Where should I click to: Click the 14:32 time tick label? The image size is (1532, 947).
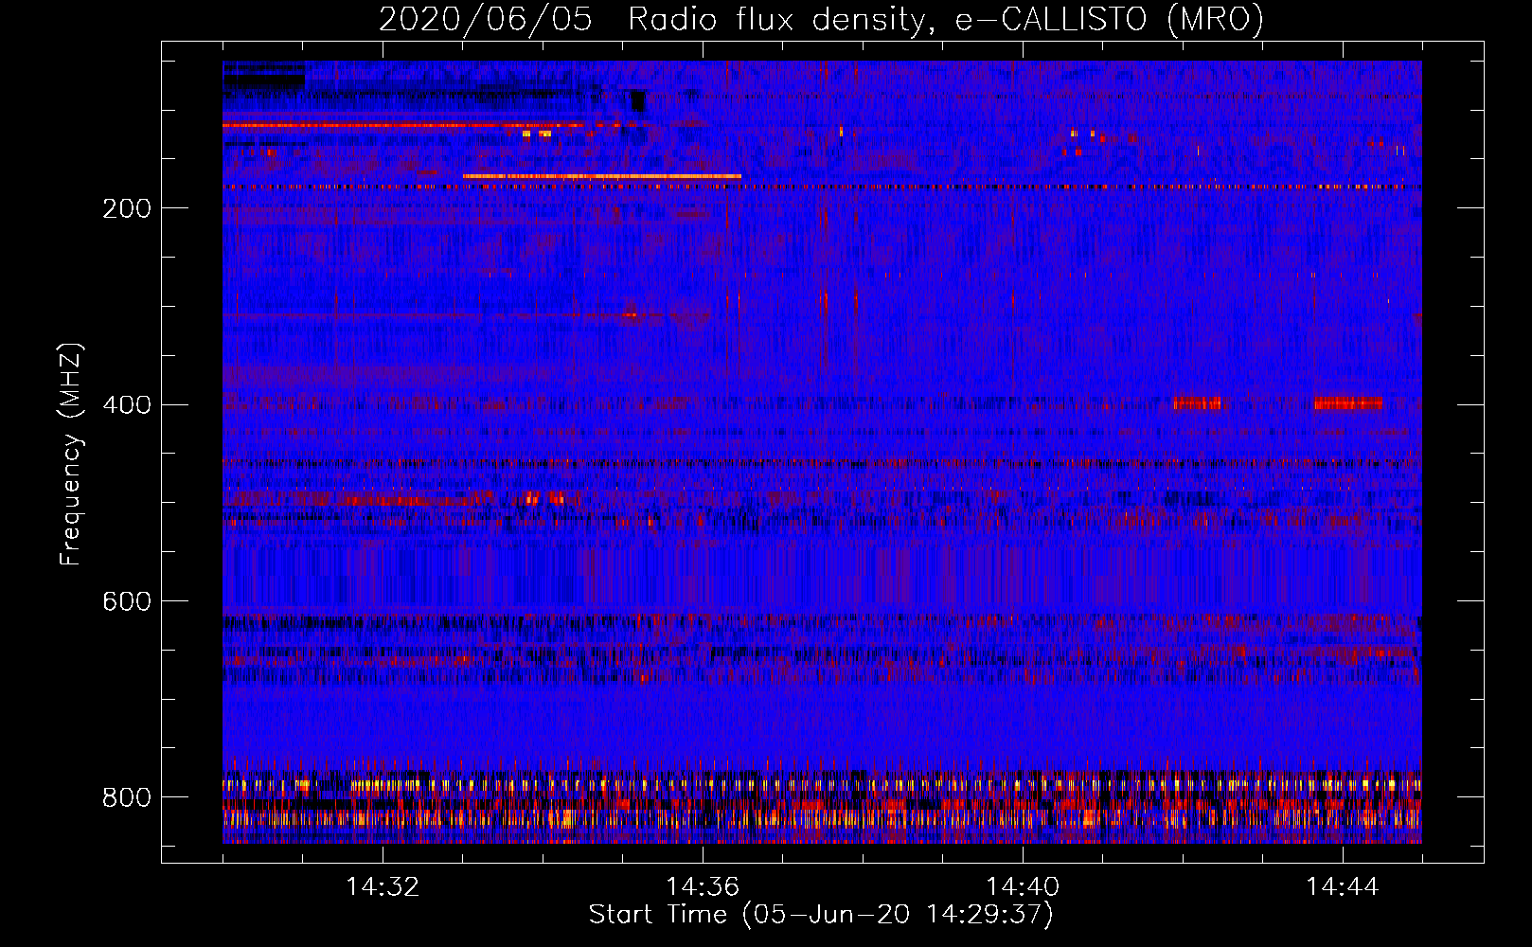coord(383,887)
